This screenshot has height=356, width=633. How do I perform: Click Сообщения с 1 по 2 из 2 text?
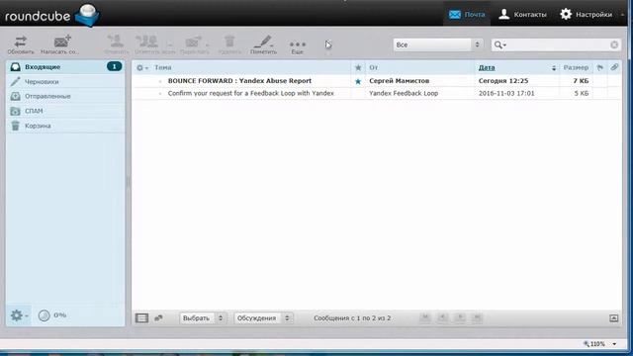coord(352,318)
